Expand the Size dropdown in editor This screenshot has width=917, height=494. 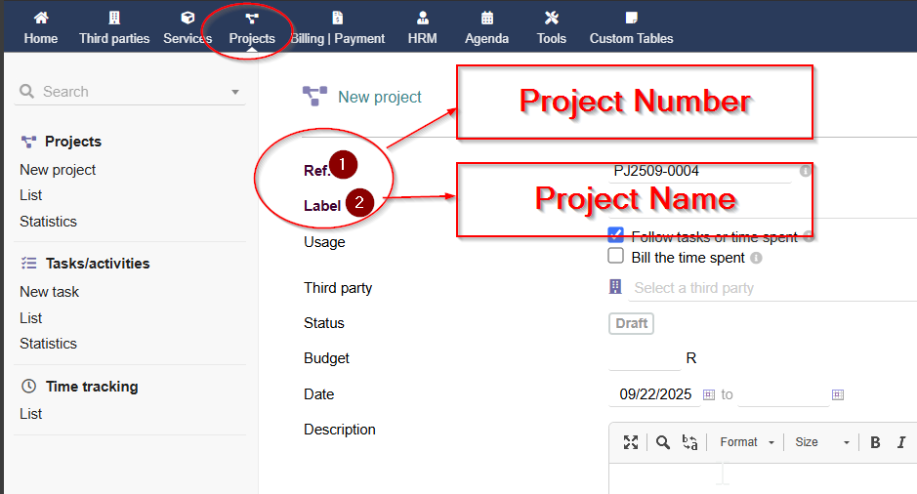tap(821, 442)
